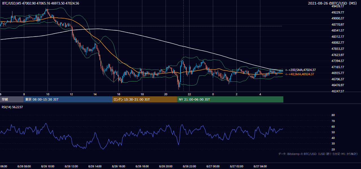This screenshot has height=169, width=361.
Task: Click price axis value 47623.97
Action: pyautogui.click(x=338, y=55)
